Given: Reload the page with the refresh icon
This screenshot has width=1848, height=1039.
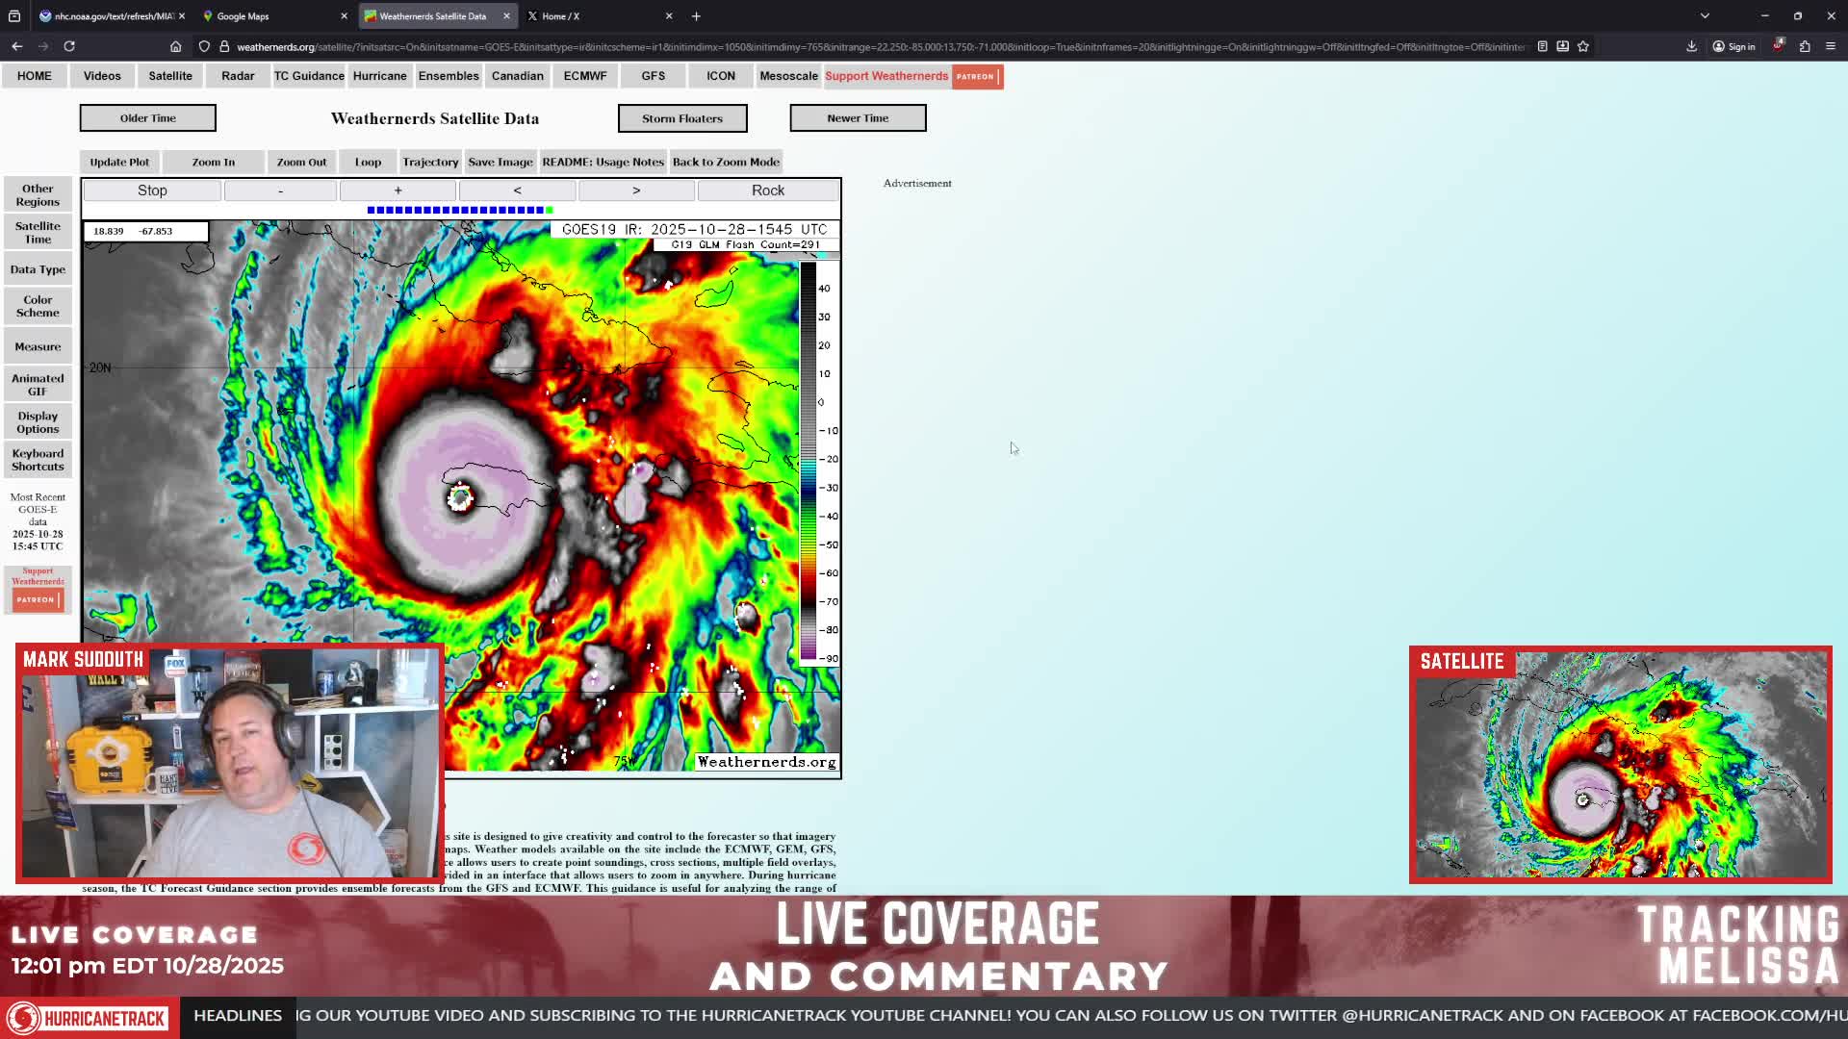Looking at the screenshot, I should tap(69, 46).
